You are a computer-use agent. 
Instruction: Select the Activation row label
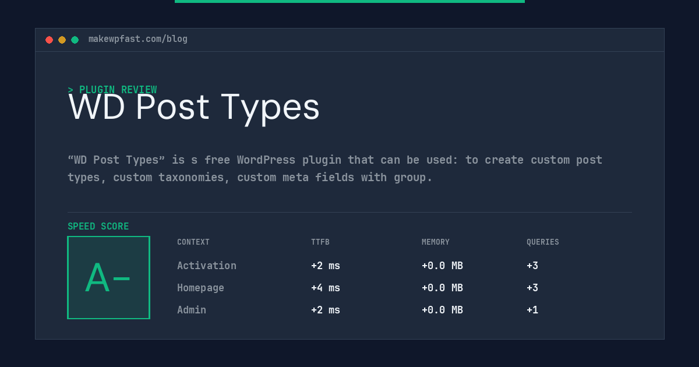(207, 266)
